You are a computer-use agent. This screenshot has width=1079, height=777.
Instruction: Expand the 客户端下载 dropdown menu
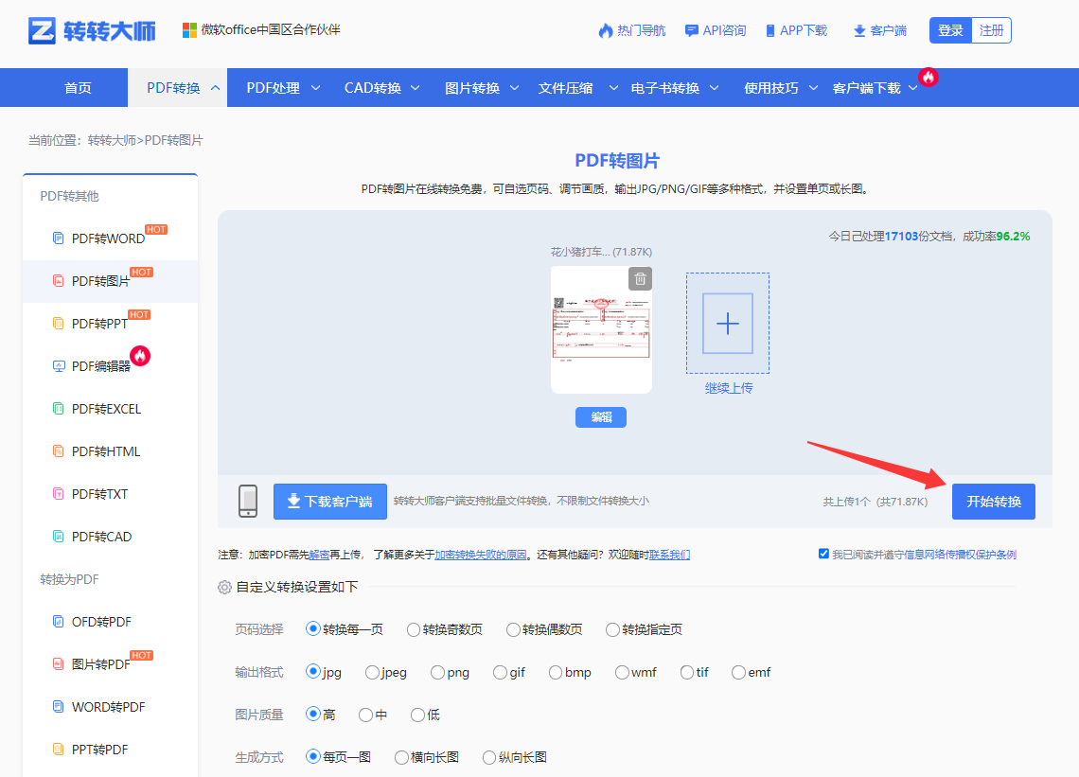(913, 88)
